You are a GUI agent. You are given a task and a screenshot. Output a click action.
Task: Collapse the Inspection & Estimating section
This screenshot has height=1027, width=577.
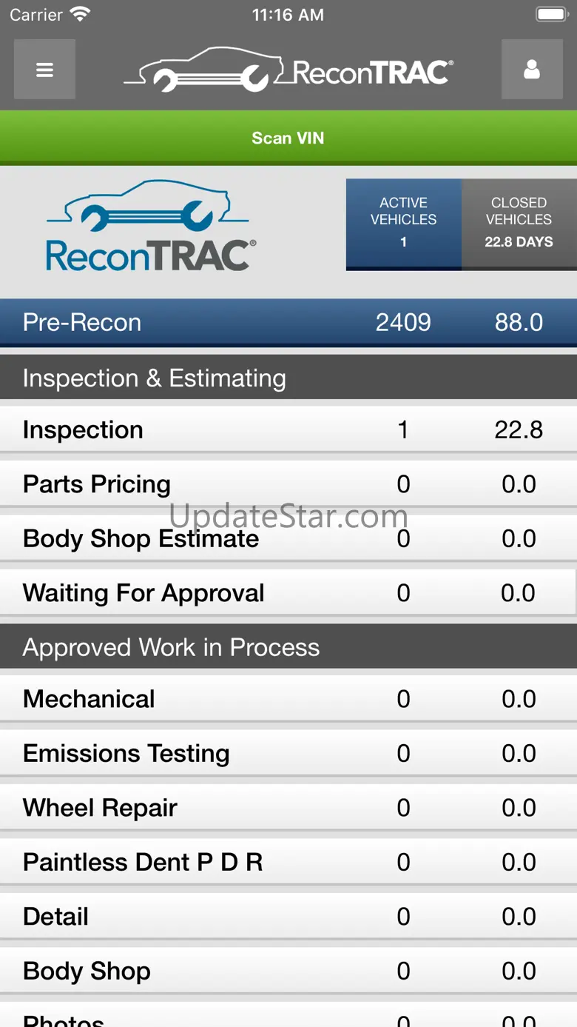tap(288, 378)
